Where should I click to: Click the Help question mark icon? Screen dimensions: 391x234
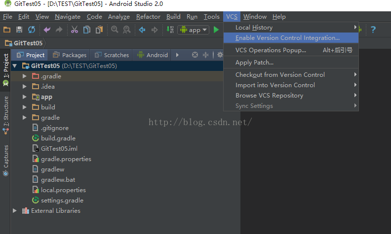click(x=373, y=30)
